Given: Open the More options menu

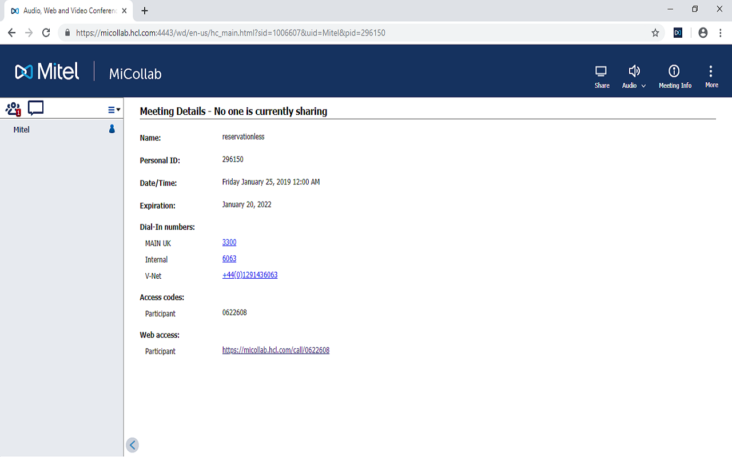Looking at the screenshot, I should click(x=711, y=77).
